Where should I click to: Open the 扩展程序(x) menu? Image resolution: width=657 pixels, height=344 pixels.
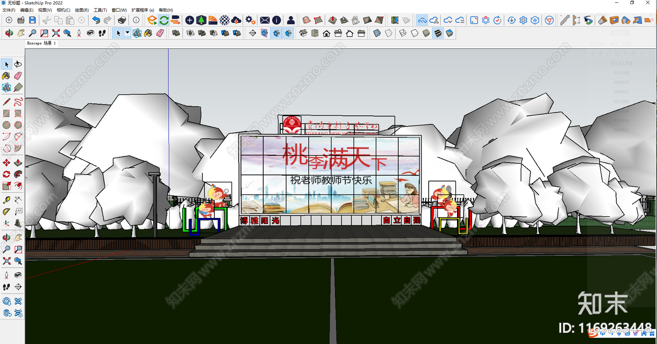click(143, 10)
